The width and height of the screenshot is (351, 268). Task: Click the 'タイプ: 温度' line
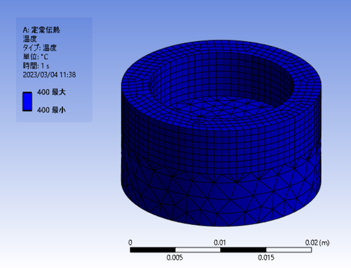(x=40, y=48)
